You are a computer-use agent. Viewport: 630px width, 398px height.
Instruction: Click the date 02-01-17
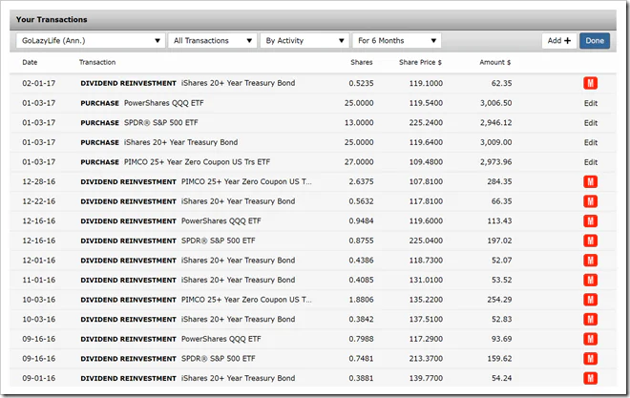[x=39, y=83]
